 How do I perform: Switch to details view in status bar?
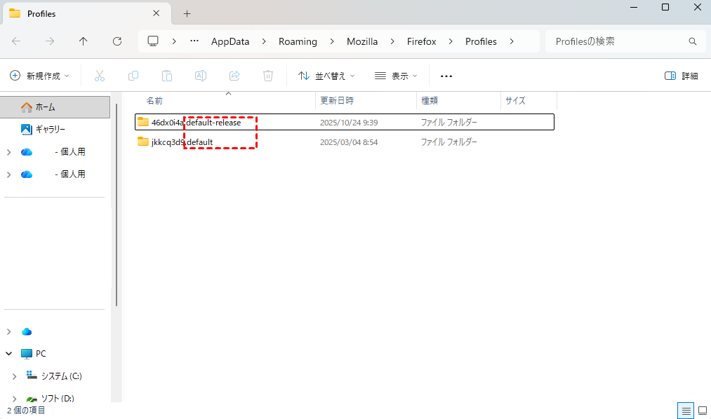click(x=686, y=410)
